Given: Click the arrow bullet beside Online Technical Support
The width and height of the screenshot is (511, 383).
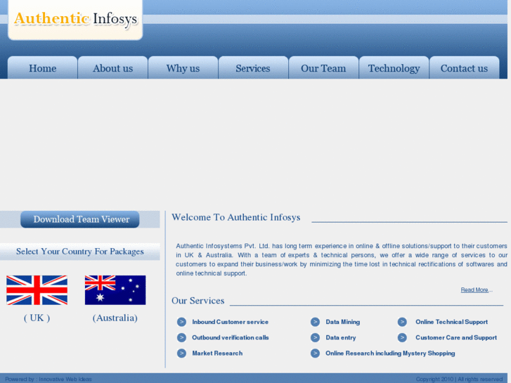Looking at the screenshot, I should tap(402, 322).
